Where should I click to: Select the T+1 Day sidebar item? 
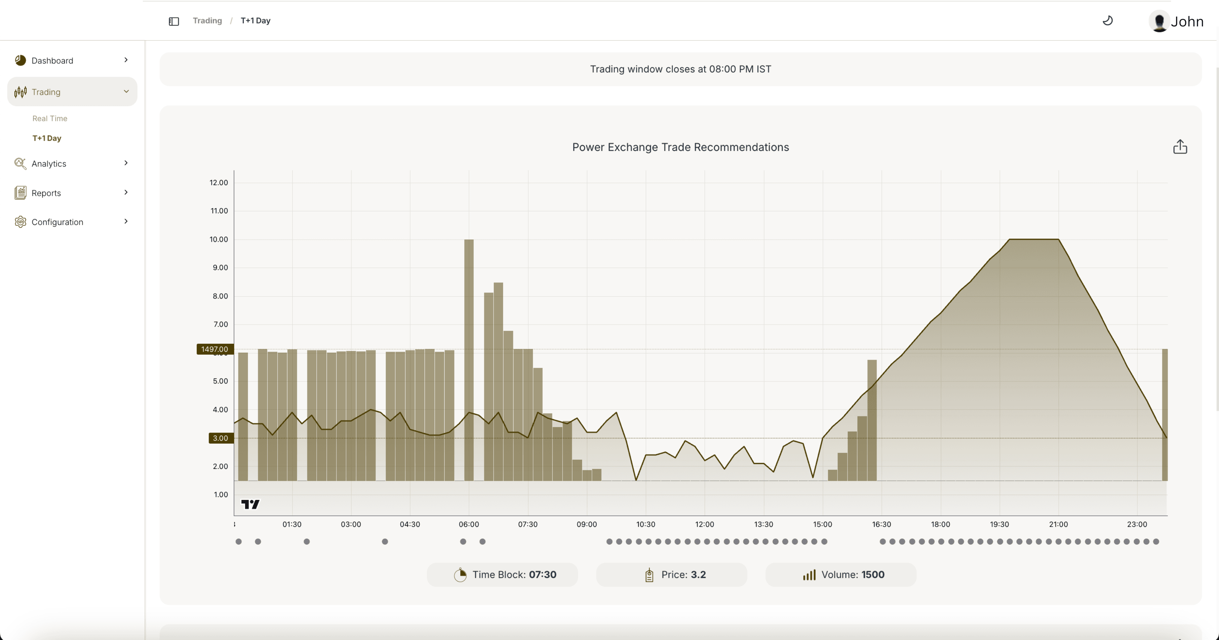[47, 138]
